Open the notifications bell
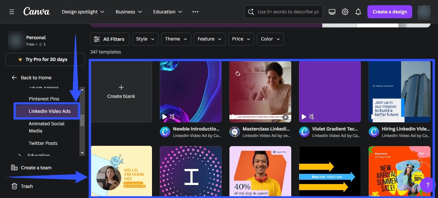Viewport: 438px width, 198px height. 358,11
